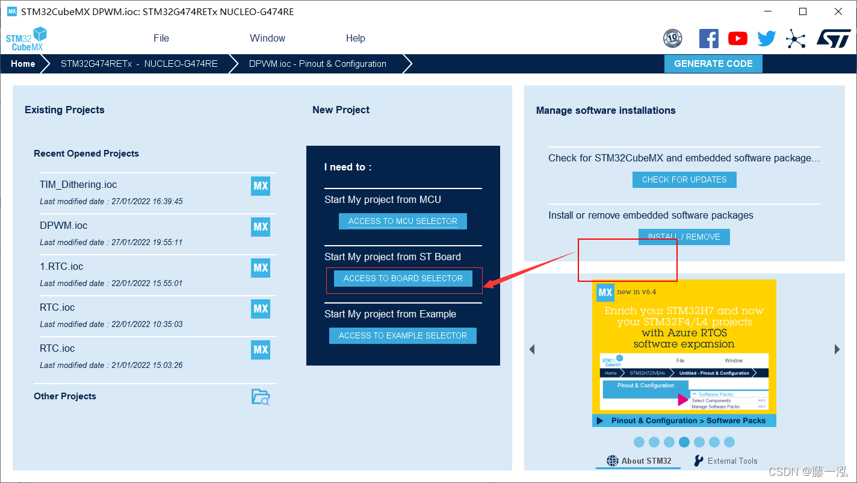857x483 pixels.
Task: Open the DPWM.ioc MX project icon
Action: 261,227
